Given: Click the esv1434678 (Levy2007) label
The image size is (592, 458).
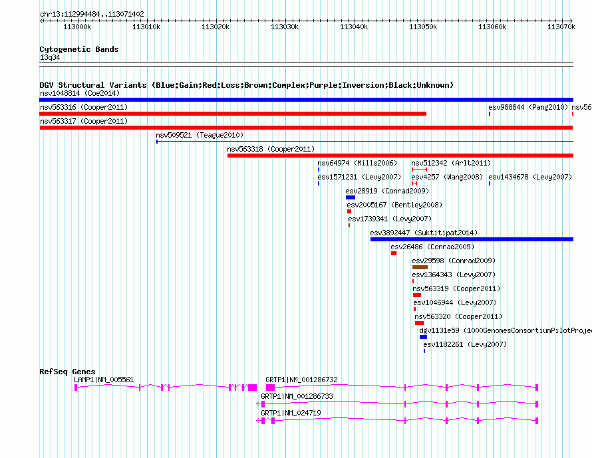Looking at the screenshot, I should (x=530, y=177).
